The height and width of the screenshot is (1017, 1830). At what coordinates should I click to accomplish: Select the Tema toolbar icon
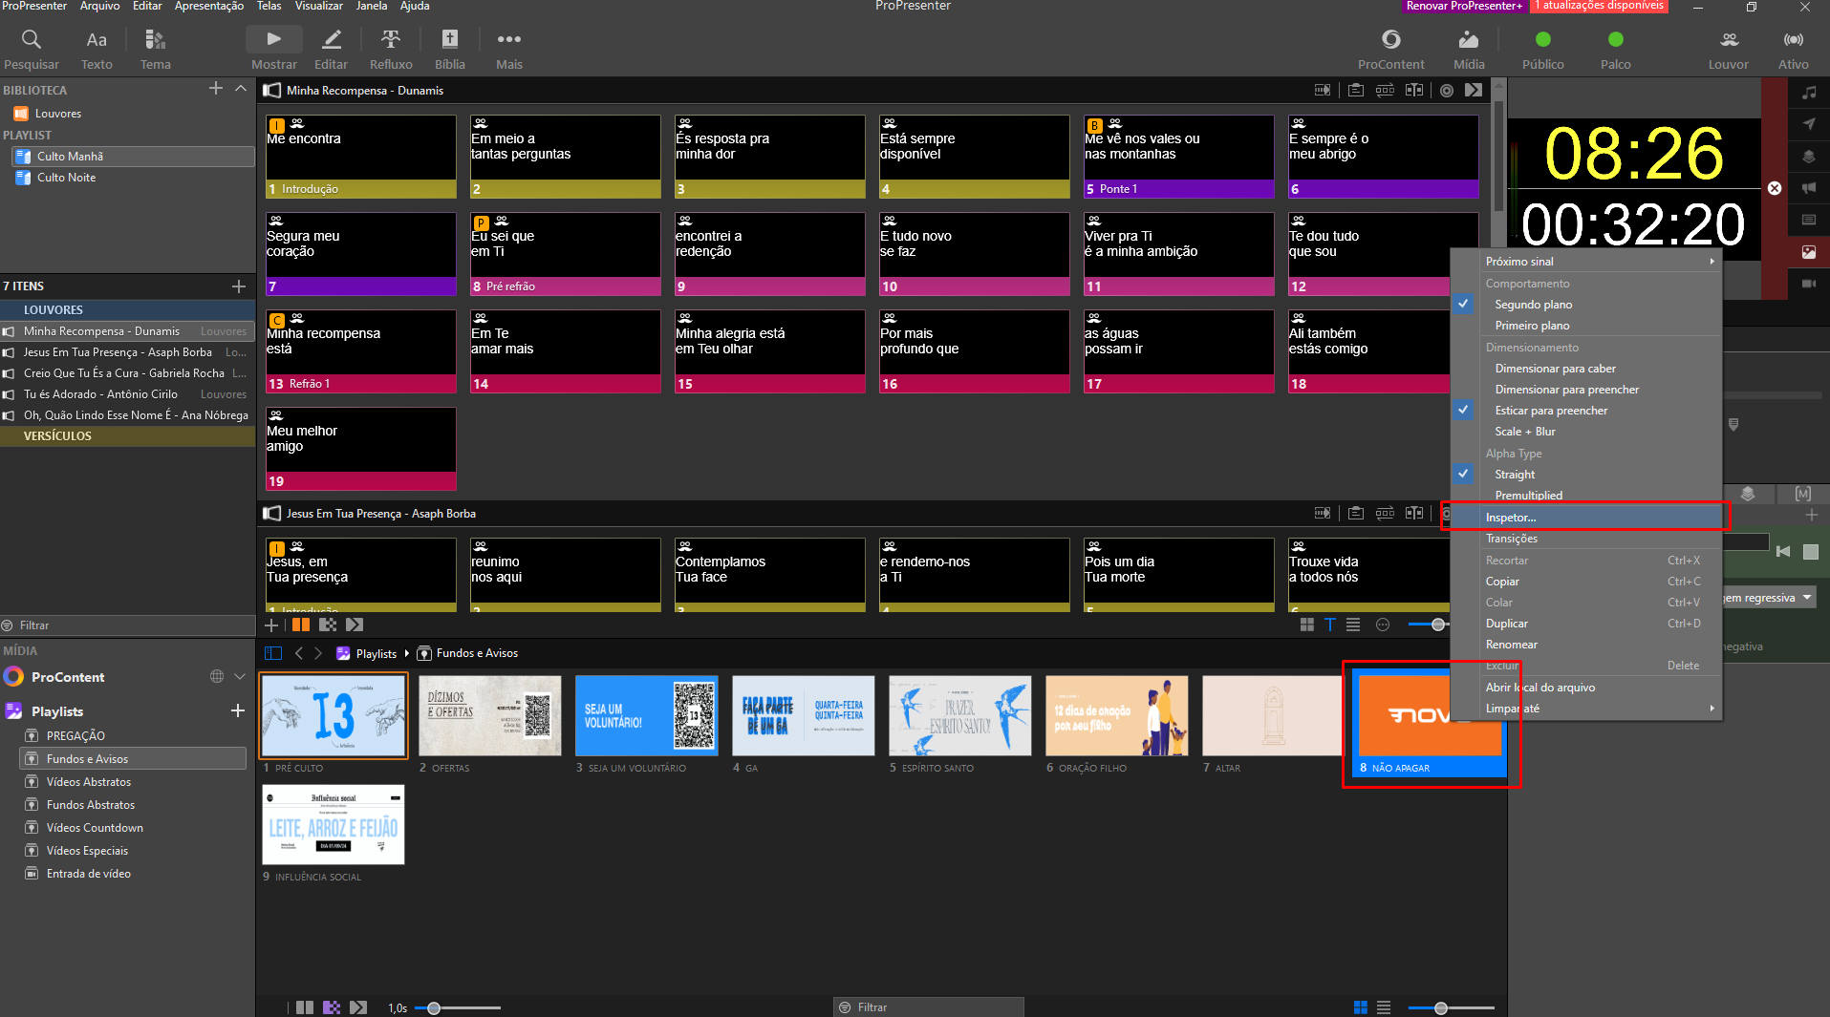tap(155, 49)
